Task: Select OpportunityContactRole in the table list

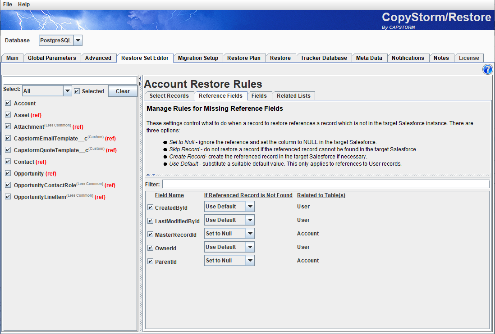Action: 64,185
